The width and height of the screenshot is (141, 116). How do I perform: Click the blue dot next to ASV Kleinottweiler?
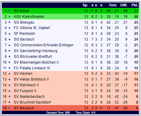click(x=9, y=16)
